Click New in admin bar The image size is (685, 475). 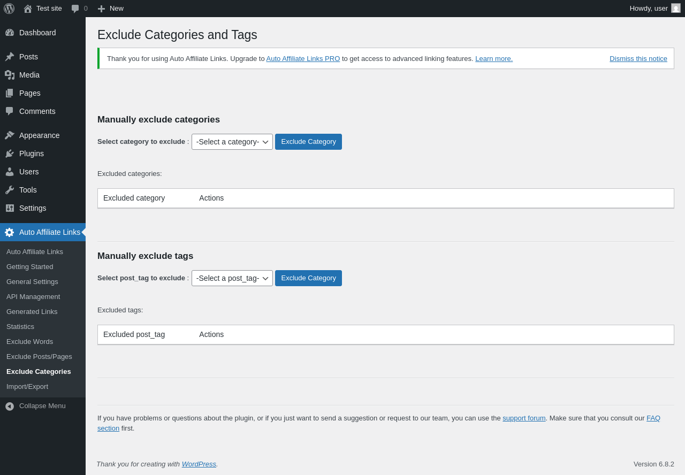tap(117, 8)
